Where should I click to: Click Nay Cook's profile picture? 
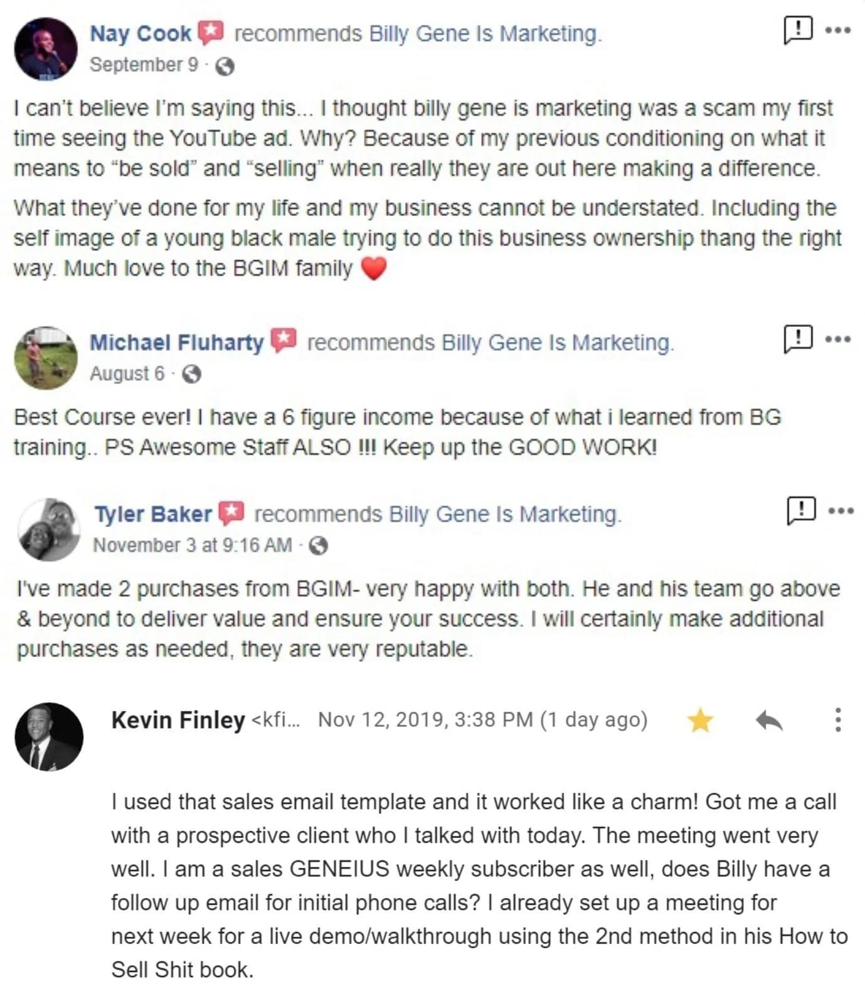(x=46, y=49)
